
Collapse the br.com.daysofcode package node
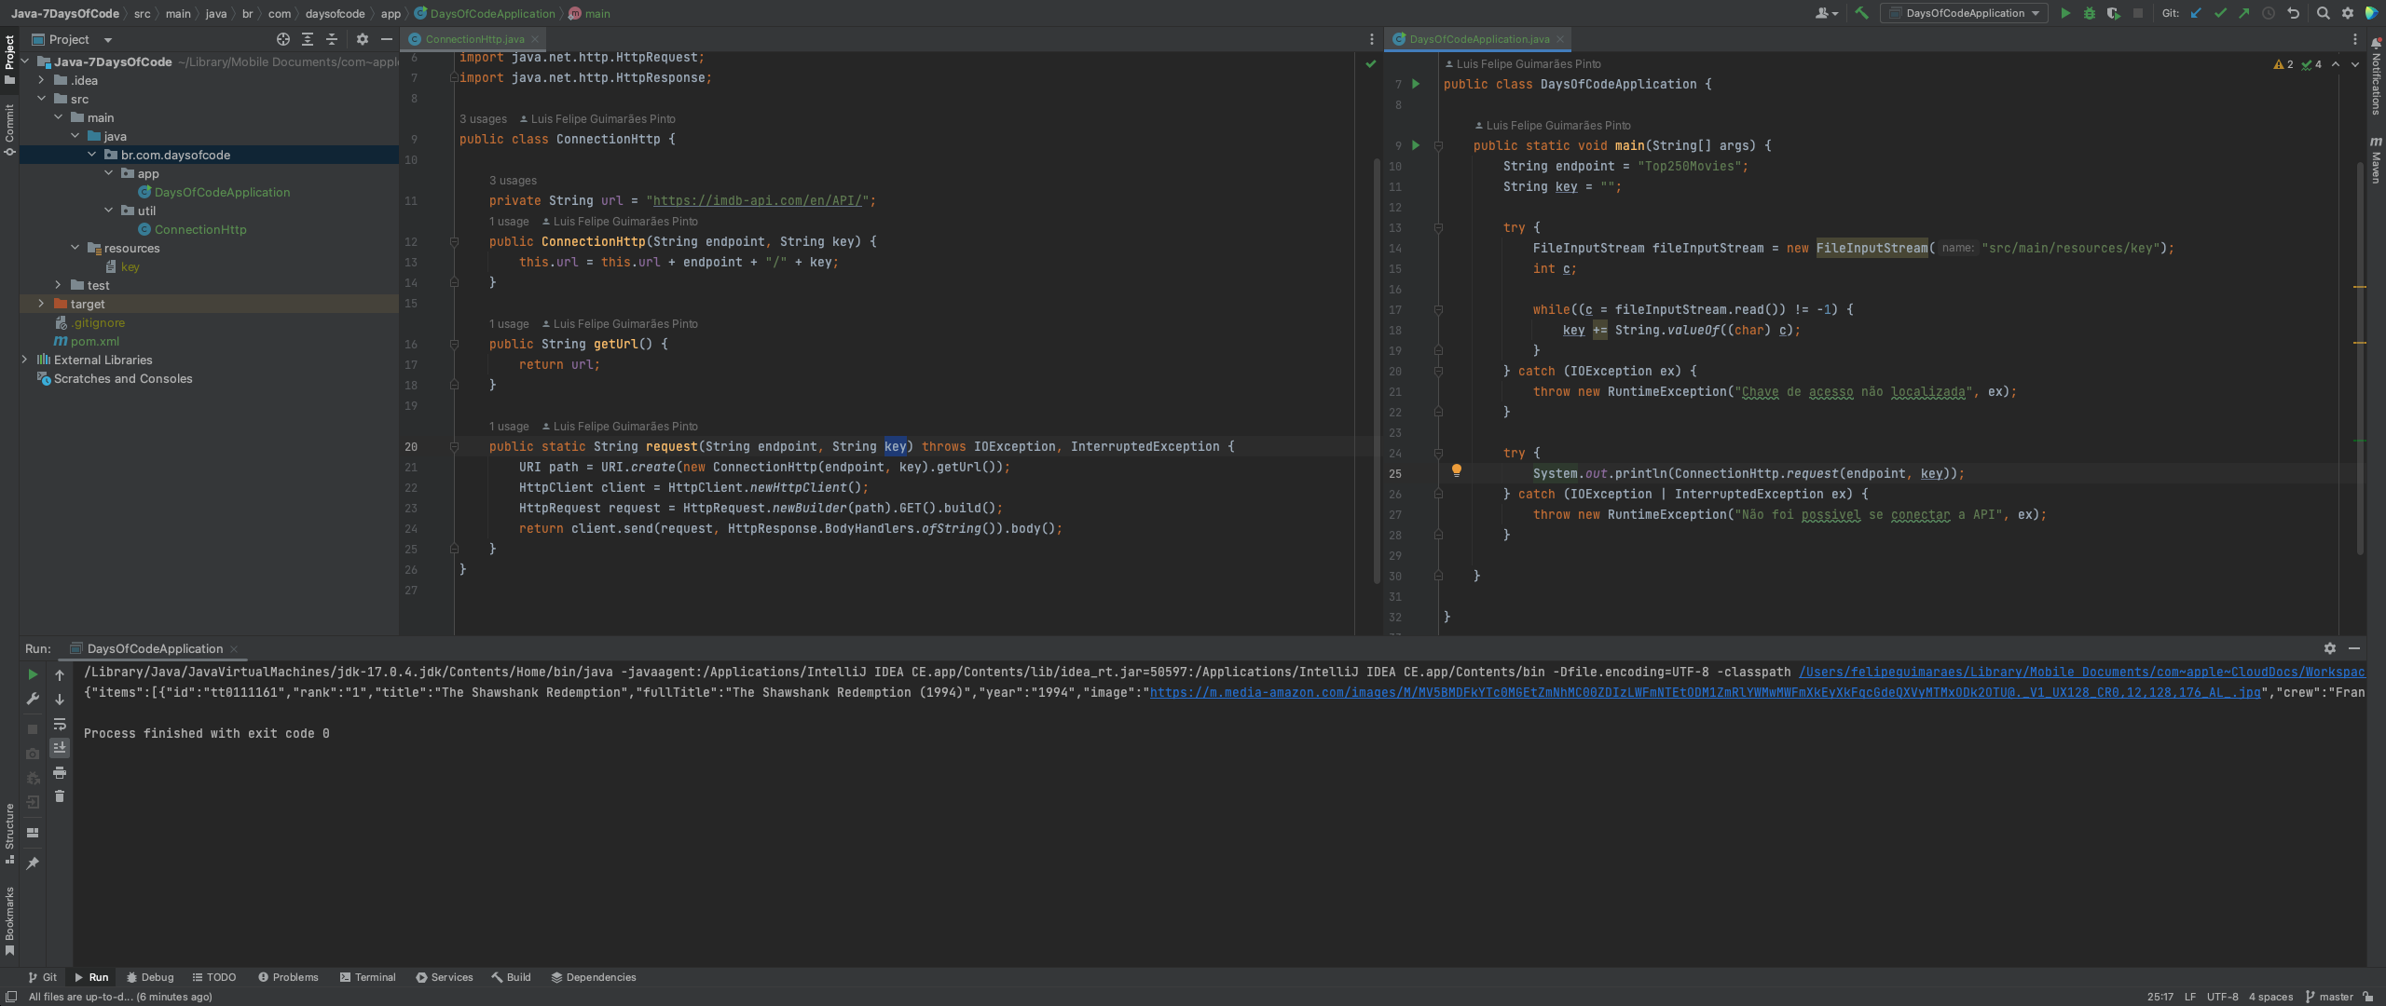(93, 155)
